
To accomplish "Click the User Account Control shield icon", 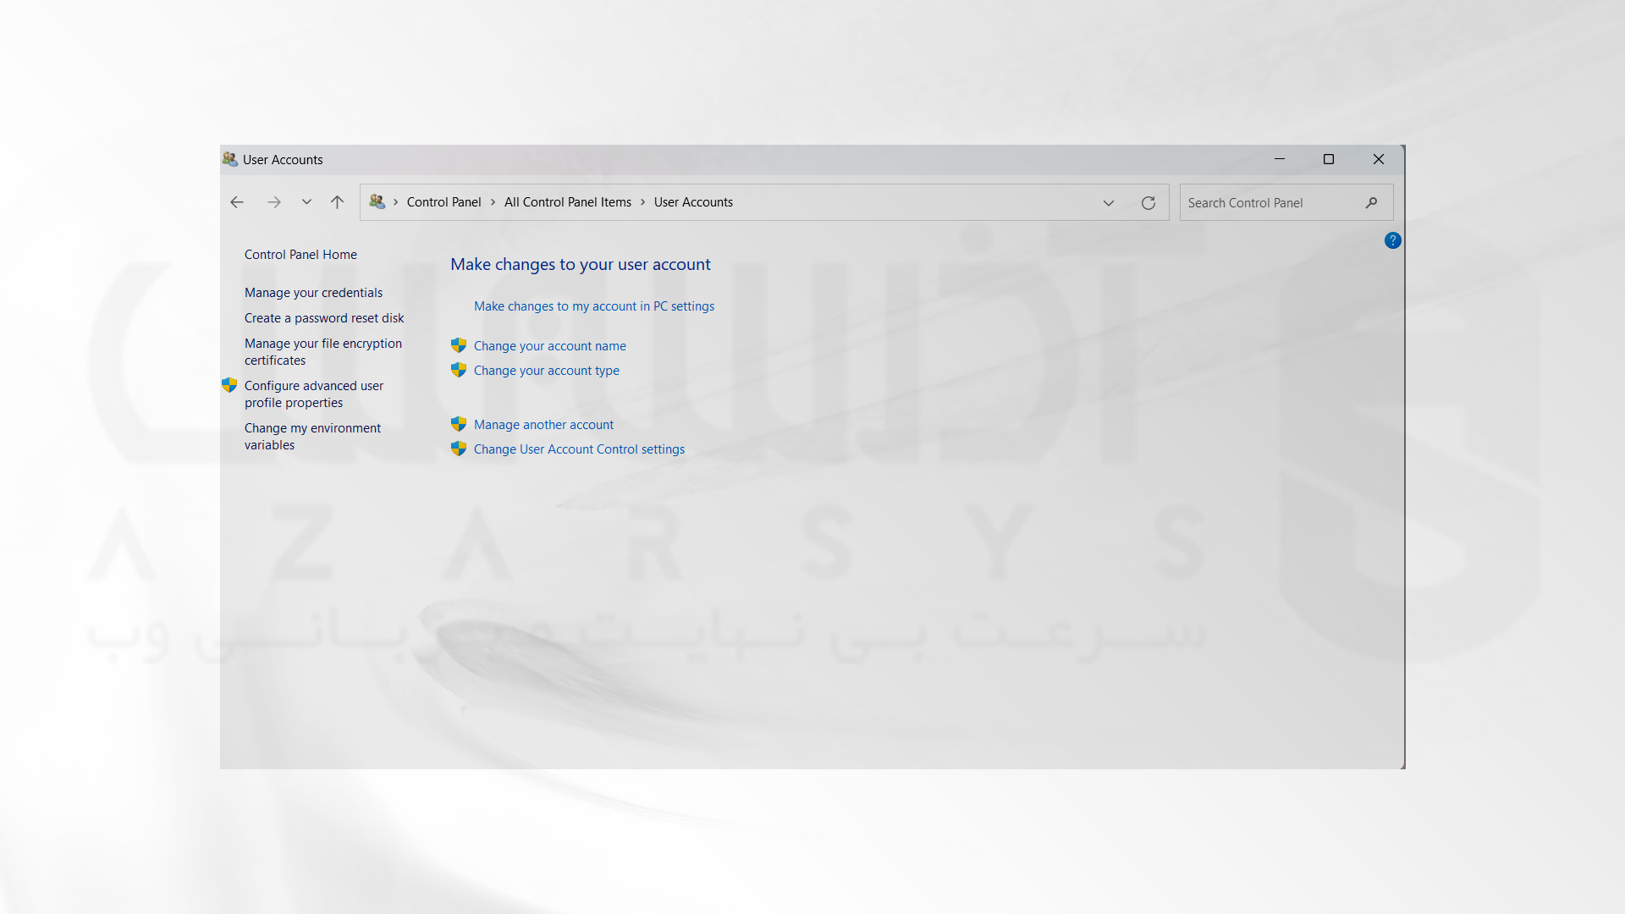I will [459, 448].
